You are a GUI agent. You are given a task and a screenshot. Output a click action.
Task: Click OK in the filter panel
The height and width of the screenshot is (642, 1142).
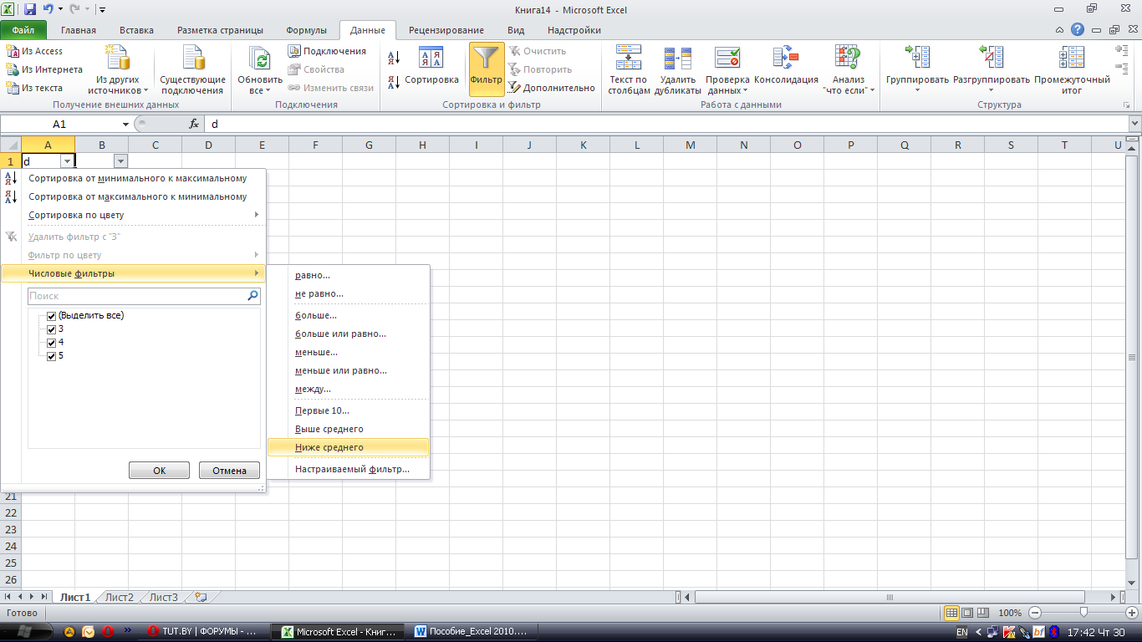[x=159, y=471]
